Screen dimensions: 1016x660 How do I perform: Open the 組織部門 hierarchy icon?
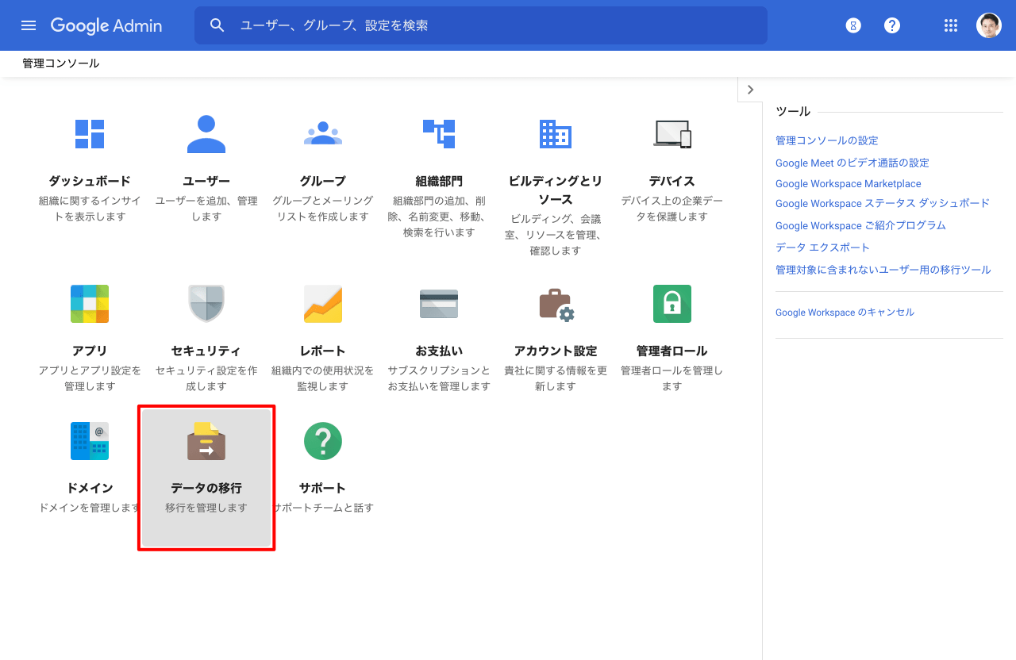click(x=439, y=134)
